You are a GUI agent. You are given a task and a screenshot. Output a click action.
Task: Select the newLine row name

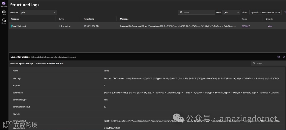16,114
